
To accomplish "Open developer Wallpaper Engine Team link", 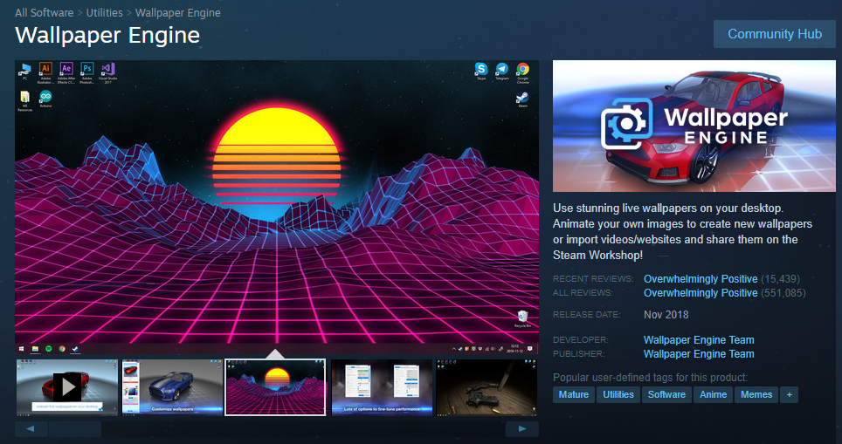I will 699,340.
